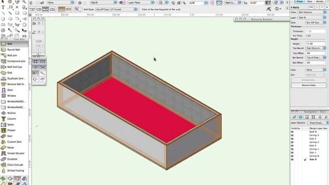Select the Slab-B row in layer list
This screenshot has width=329, height=185.
point(309,159)
